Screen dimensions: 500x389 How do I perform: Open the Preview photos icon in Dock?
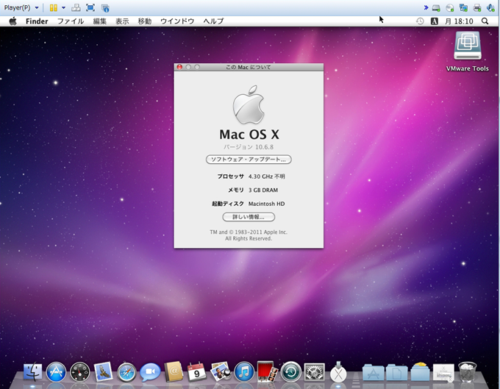221,372
